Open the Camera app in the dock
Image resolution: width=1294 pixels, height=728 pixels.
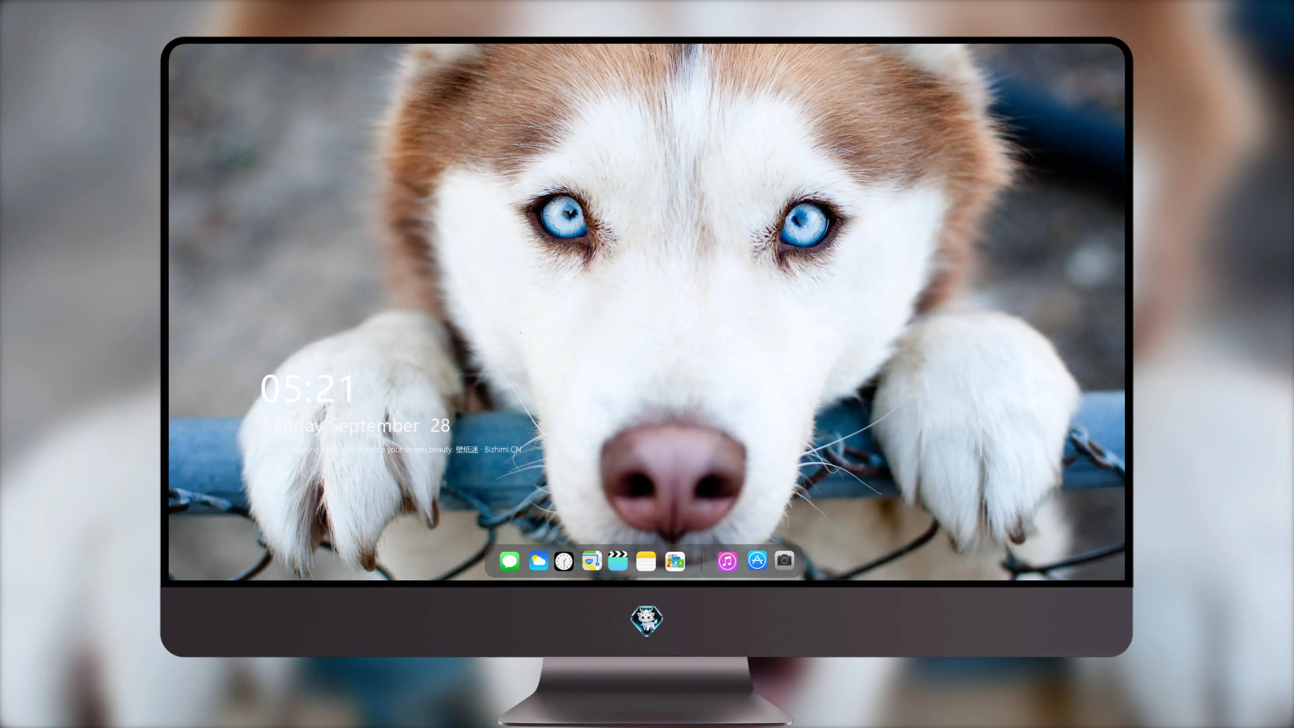(x=784, y=560)
